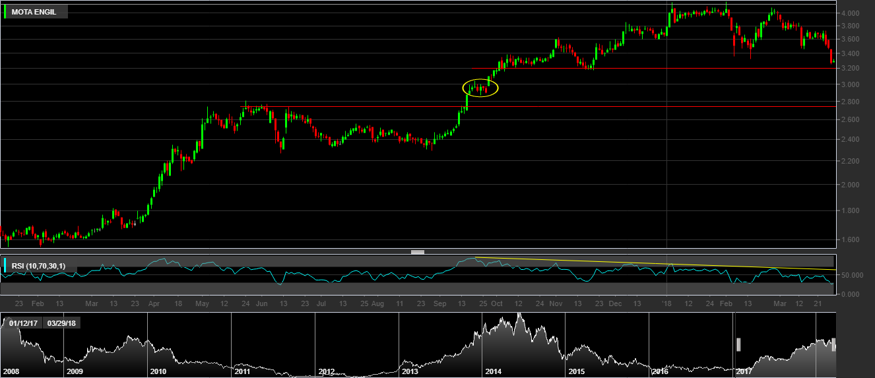The height and width of the screenshot is (378, 875).
Task: Click the left range handle in navigator
Action: click(x=739, y=344)
